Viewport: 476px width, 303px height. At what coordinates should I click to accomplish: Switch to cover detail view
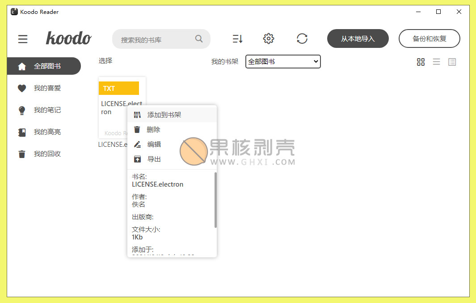point(452,62)
